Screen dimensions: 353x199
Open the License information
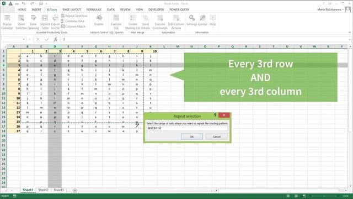click(x=202, y=20)
